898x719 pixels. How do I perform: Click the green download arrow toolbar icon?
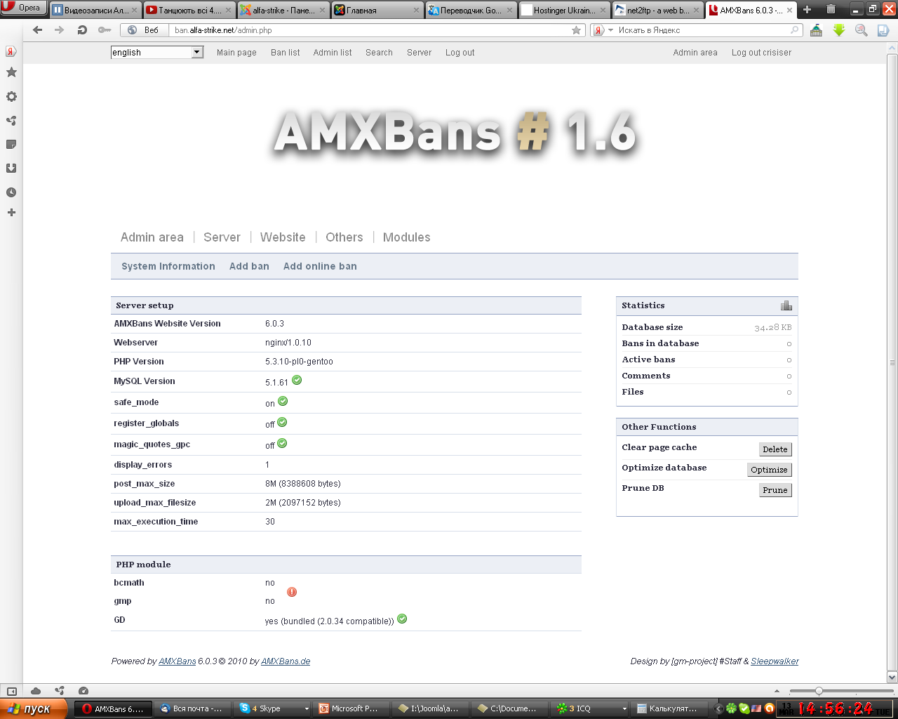tap(839, 30)
